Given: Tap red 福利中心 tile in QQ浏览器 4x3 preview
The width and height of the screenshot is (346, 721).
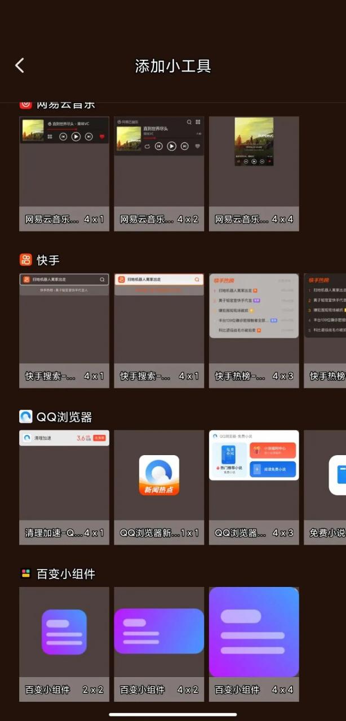Looking at the screenshot, I should coord(273,451).
